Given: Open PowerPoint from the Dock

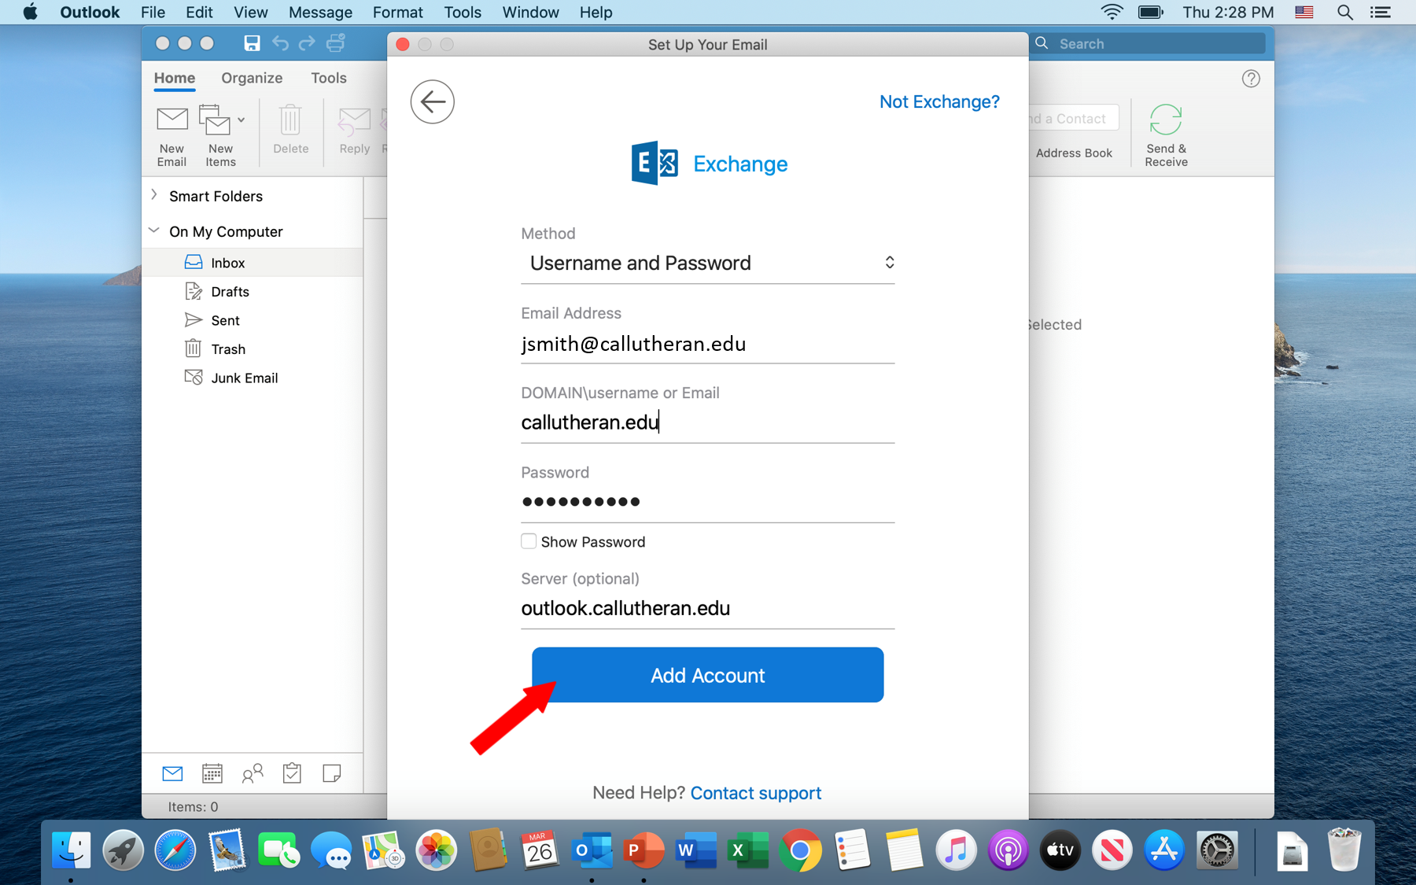Looking at the screenshot, I should tap(643, 850).
